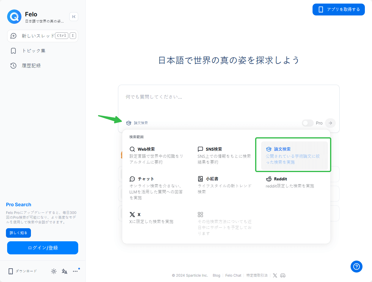Toggle the Pro search switch
The width and height of the screenshot is (372, 282).
click(x=308, y=123)
